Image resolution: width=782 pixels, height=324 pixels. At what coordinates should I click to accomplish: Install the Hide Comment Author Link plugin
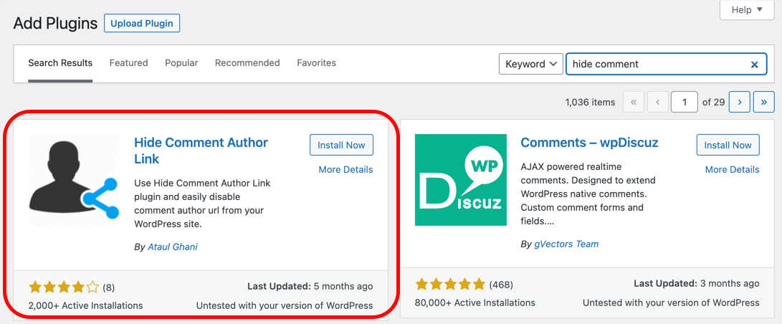341,145
